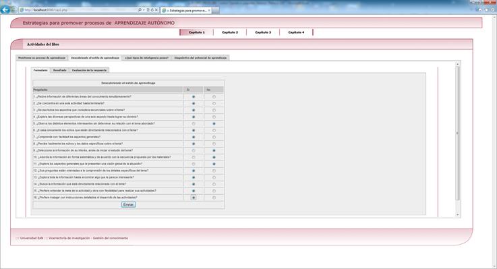497x269 pixels.
Task: Select the 'Estrategias para promove...' browser tab
Action: (x=185, y=11)
